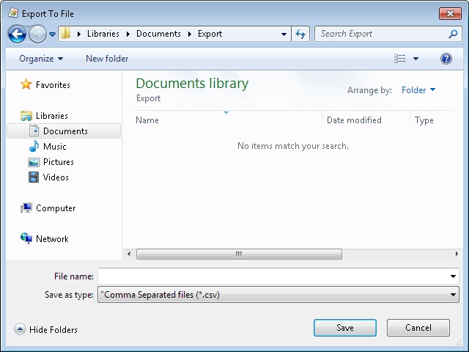Click the Music note icon
Viewport: 469px width, 352px height.
pyautogui.click(x=34, y=146)
